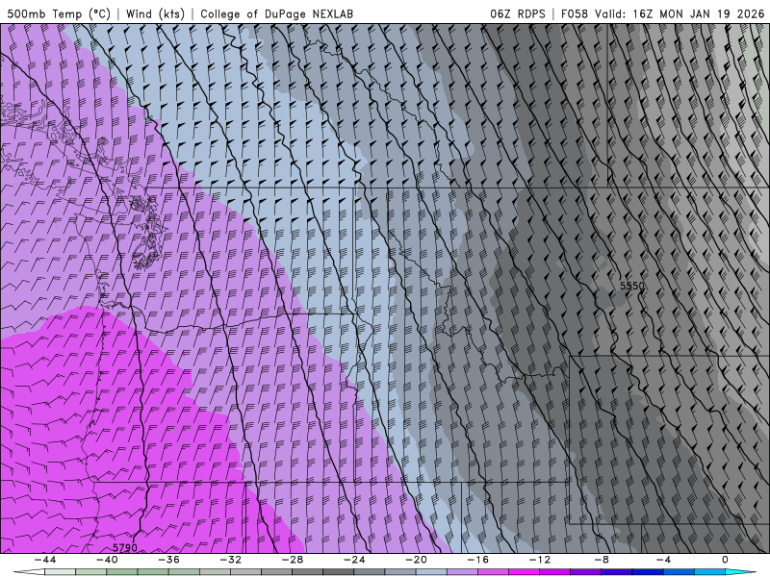Click the magenta swatch below the -12 label
This screenshot has width=770, height=577.
(x=555, y=572)
